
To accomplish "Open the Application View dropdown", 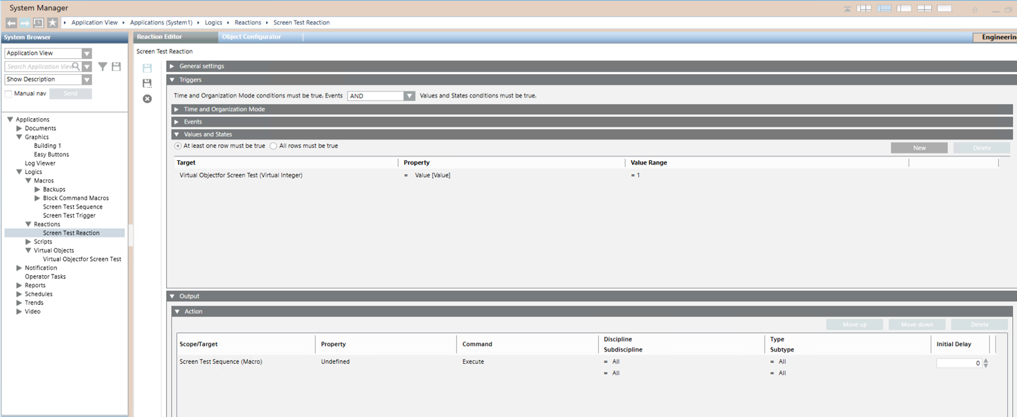I will point(87,53).
